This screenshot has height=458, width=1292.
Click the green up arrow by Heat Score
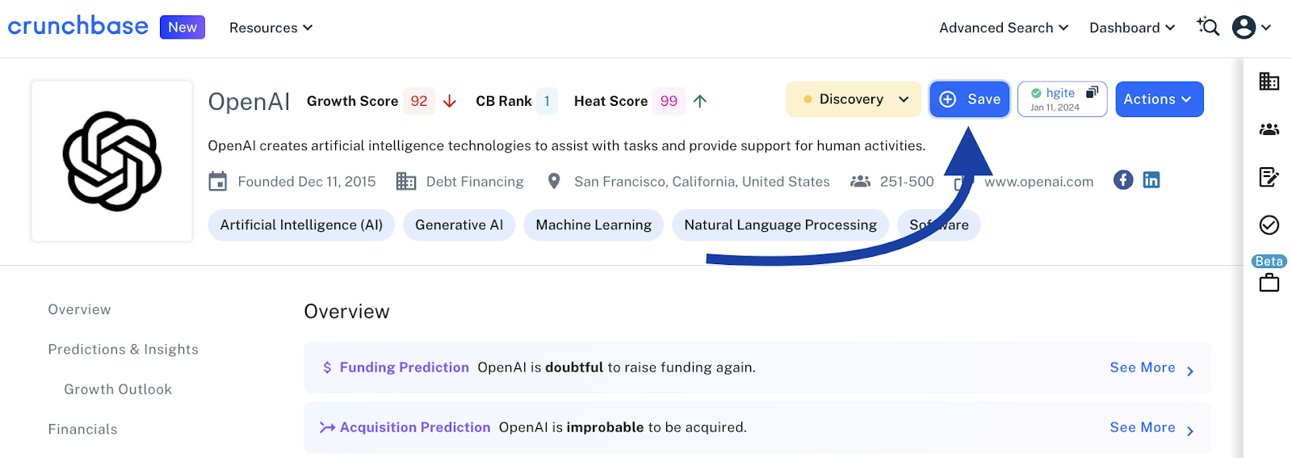[x=700, y=101]
